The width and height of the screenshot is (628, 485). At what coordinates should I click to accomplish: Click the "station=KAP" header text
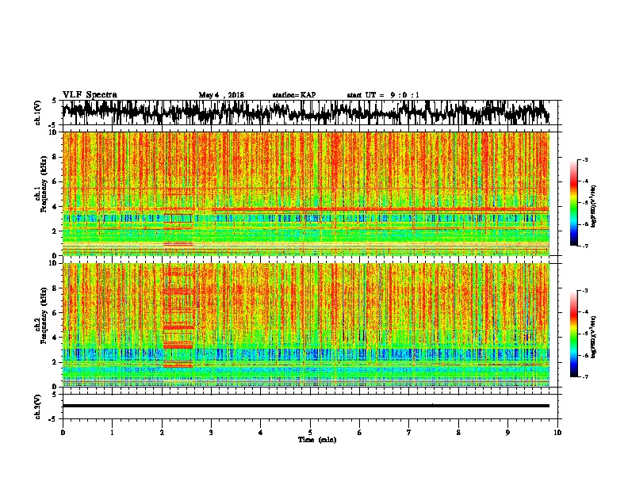pyautogui.click(x=294, y=95)
